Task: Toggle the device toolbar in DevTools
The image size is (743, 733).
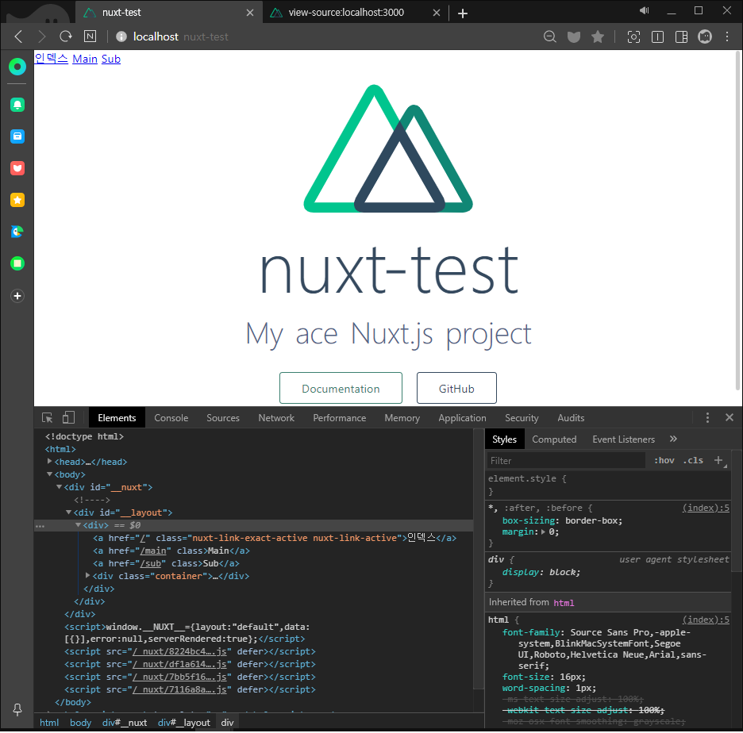Action: [x=69, y=417]
